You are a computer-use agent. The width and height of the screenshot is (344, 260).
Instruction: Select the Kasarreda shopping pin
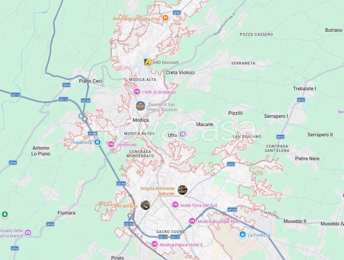pyautogui.click(x=97, y=142)
